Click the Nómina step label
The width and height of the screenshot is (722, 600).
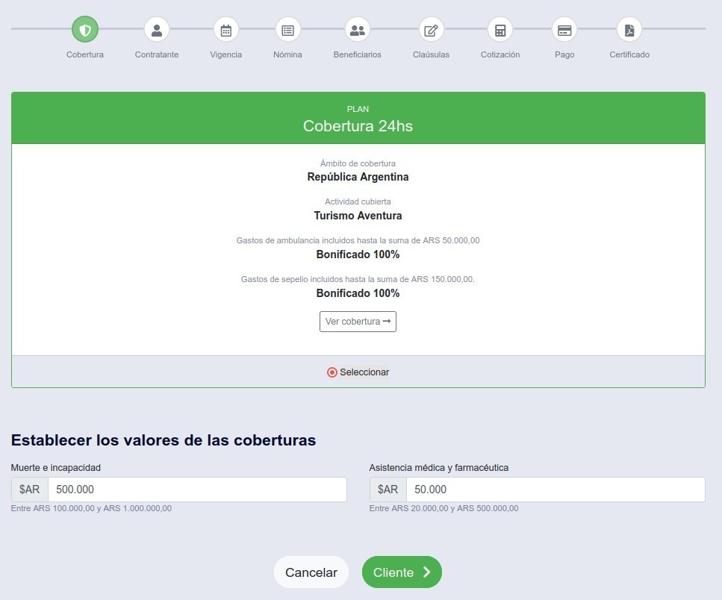pos(287,55)
